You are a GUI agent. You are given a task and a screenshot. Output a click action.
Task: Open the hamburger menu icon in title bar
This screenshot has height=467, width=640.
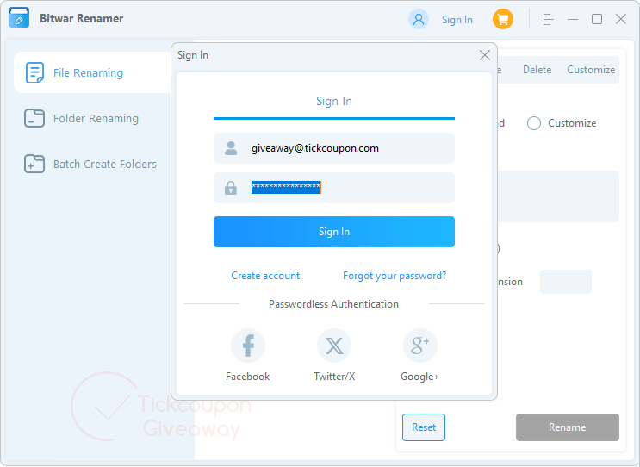548,19
